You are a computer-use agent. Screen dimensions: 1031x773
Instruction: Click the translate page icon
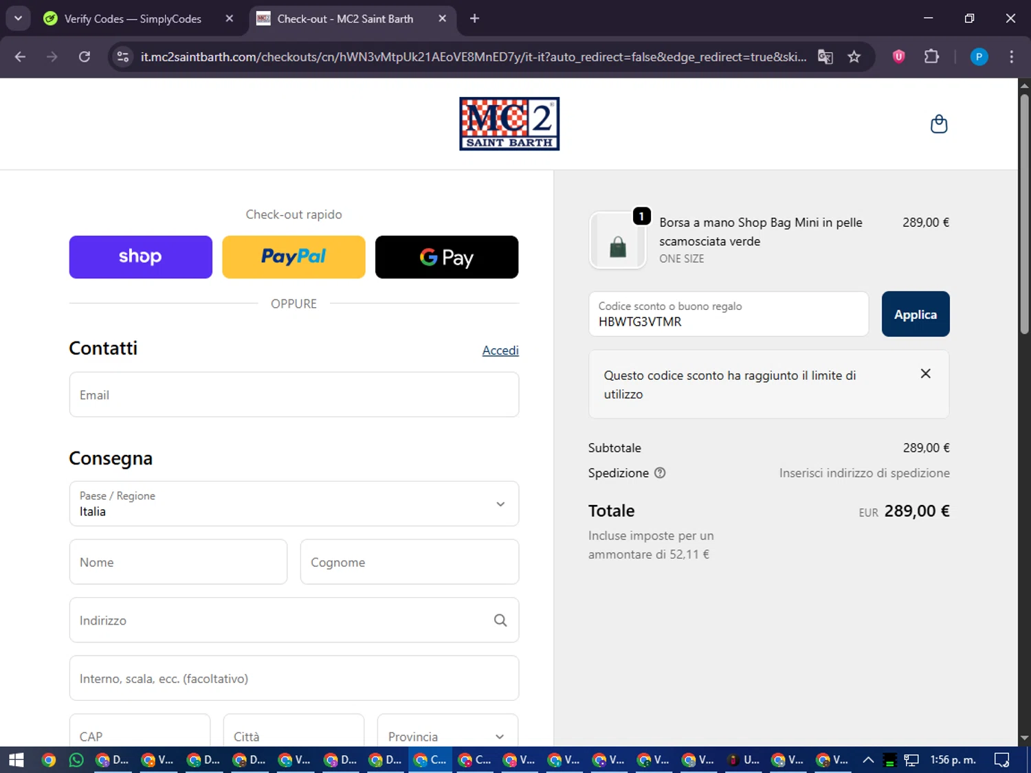click(825, 57)
